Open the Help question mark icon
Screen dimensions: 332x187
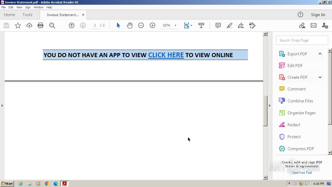coord(300,15)
